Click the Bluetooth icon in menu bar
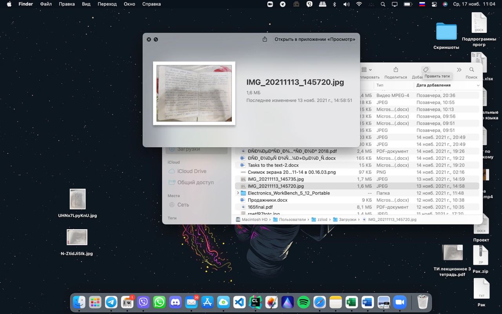The image size is (502, 314). click(x=335, y=4)
